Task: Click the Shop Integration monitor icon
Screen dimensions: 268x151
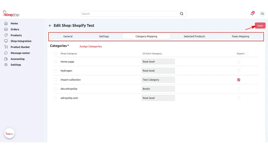Action: pos(6,41)
